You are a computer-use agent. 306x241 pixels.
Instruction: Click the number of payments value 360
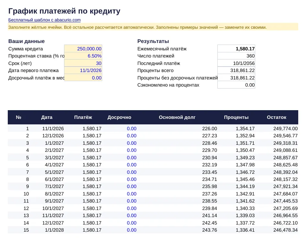[x=236, y=56]
